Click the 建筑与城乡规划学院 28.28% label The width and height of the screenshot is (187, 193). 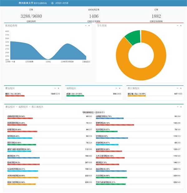(19, 149)
